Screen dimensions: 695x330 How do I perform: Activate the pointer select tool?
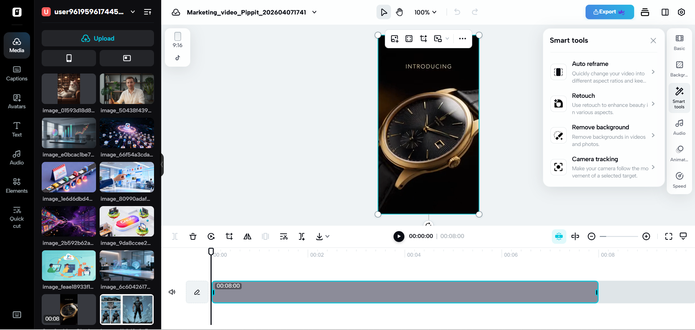tap(384, 12)
